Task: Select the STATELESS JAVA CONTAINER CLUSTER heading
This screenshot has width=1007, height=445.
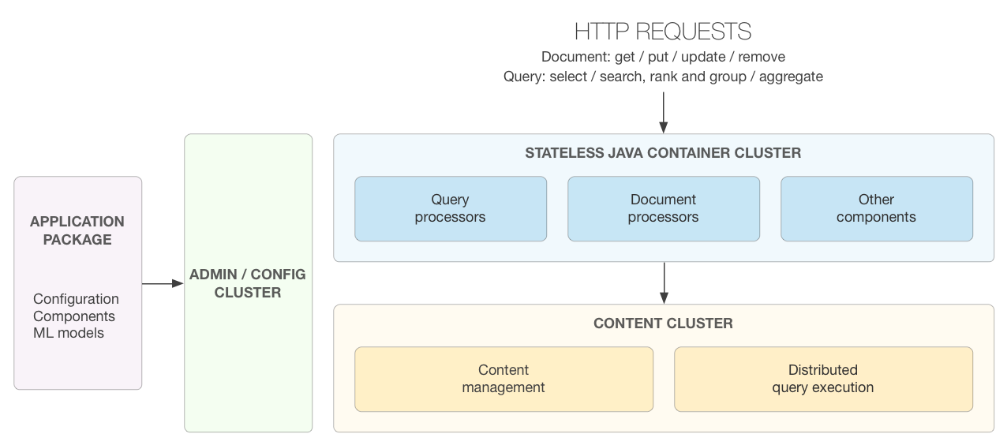Action: [663, 153]
